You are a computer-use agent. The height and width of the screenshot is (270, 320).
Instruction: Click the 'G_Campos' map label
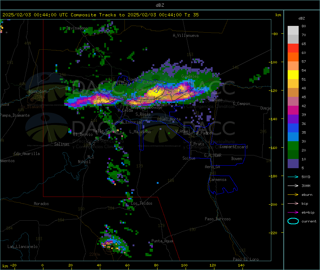click(x=242, y=104)
